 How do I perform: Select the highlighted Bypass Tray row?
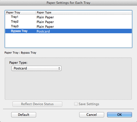(68, 31)
